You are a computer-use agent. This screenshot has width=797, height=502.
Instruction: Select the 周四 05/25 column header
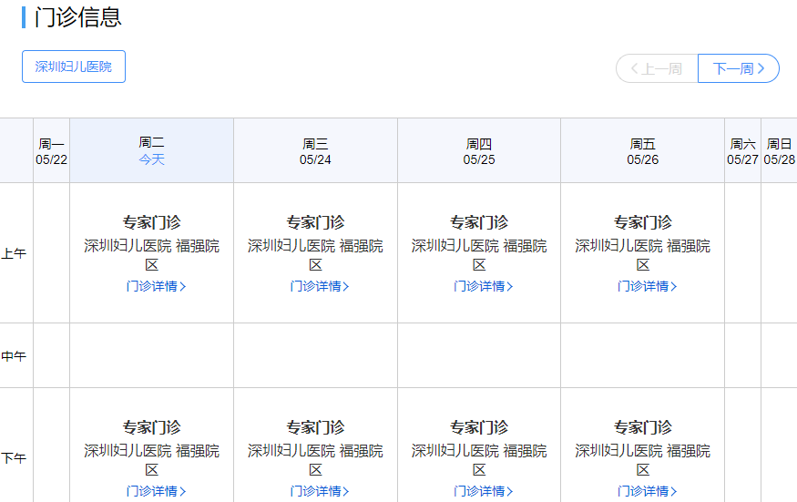pyautogui.click(x=479, y=151)
